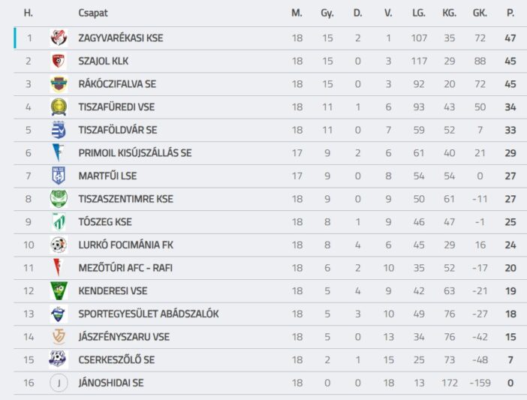
Task: Sort standings by the GK. column header
Action: [480, 13]
